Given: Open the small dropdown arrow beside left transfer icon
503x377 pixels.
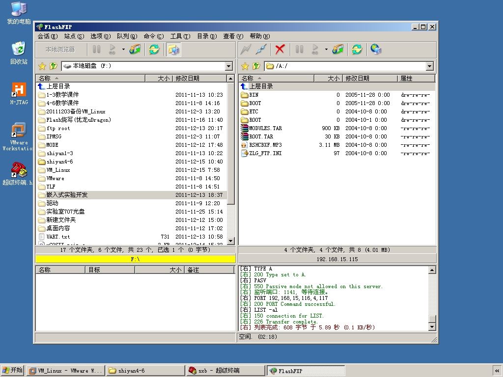Looking at the screenshot, I should click(x=123, y=50).
